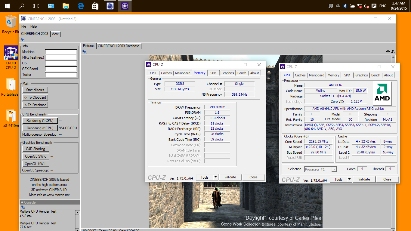
Task: Click the pin icon below CINEBENCH 2003 tab
Action: (x=23, y=39)
